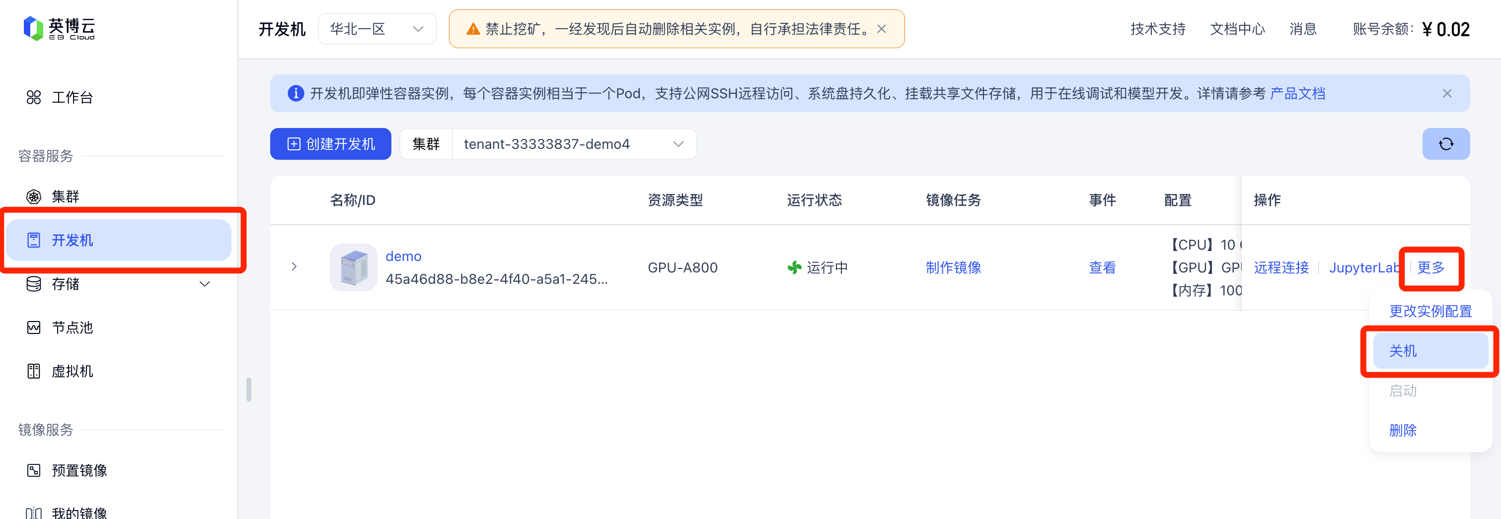1501x519 pixels.
Task: Click the 创建开发机 button
Action: coord(330,144)
